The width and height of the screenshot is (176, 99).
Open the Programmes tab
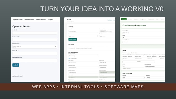coord(143,19)
